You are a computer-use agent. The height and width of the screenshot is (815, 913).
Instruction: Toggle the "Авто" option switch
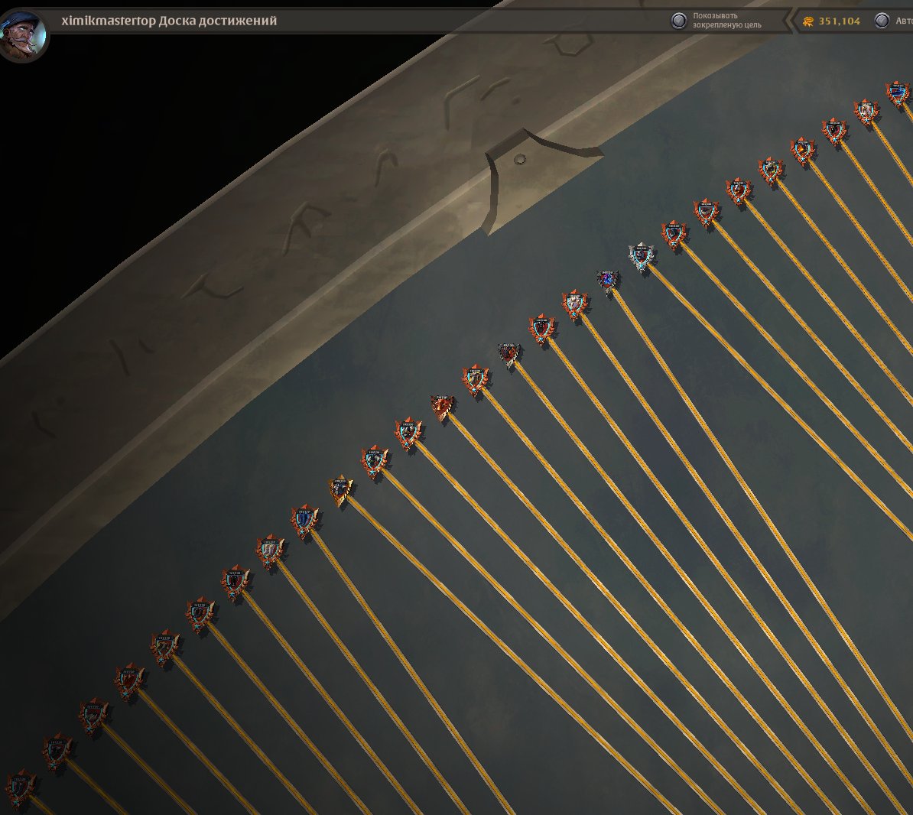(882, 21)
